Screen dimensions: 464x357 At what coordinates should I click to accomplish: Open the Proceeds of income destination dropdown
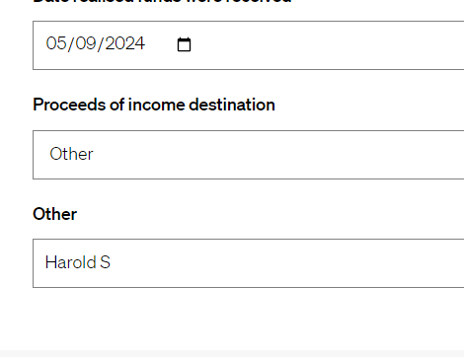click(x=249, y=155)
